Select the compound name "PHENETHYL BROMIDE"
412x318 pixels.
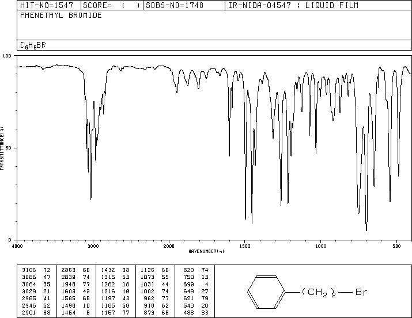coord(61,16)
